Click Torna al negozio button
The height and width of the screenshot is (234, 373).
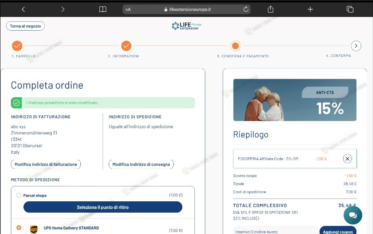click(x=25, y=26)
